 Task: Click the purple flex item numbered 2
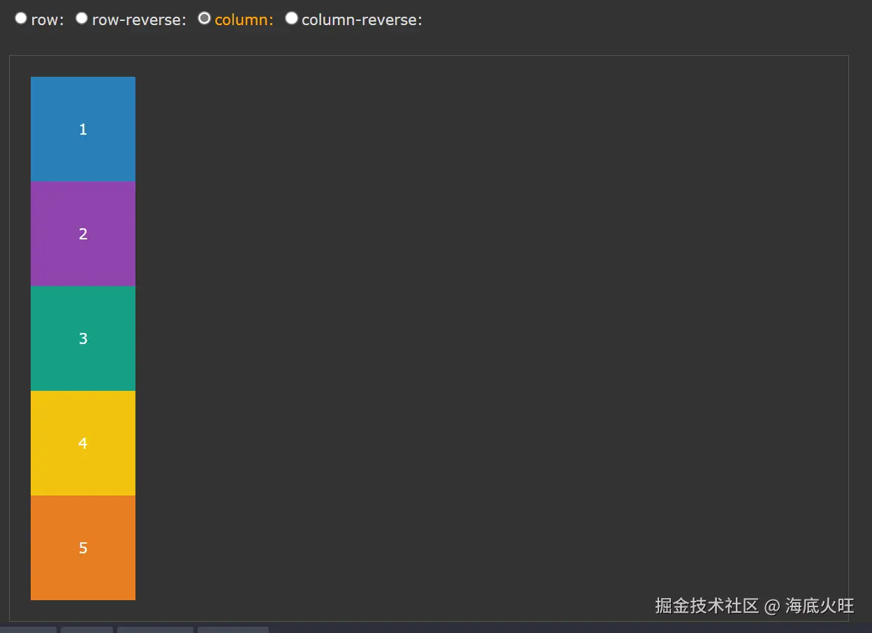click(82, 234)
